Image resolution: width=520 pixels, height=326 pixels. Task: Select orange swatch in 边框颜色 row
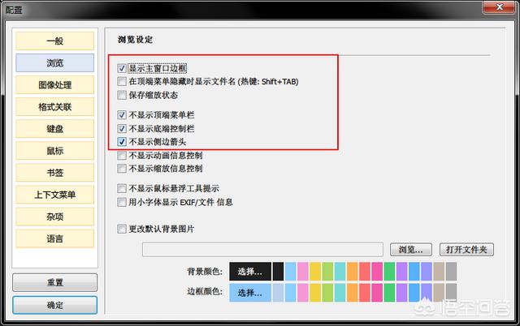point(352,293)
